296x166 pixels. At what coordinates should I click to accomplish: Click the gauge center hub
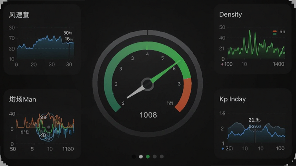coord(147,84)
